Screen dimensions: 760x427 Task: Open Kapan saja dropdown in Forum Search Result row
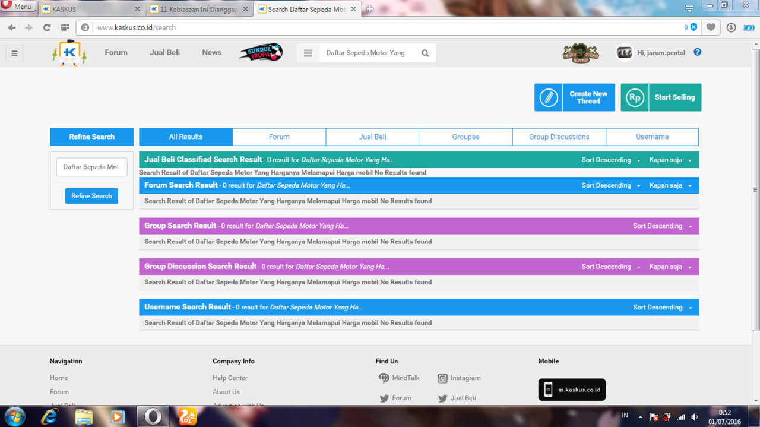(670, 185)
